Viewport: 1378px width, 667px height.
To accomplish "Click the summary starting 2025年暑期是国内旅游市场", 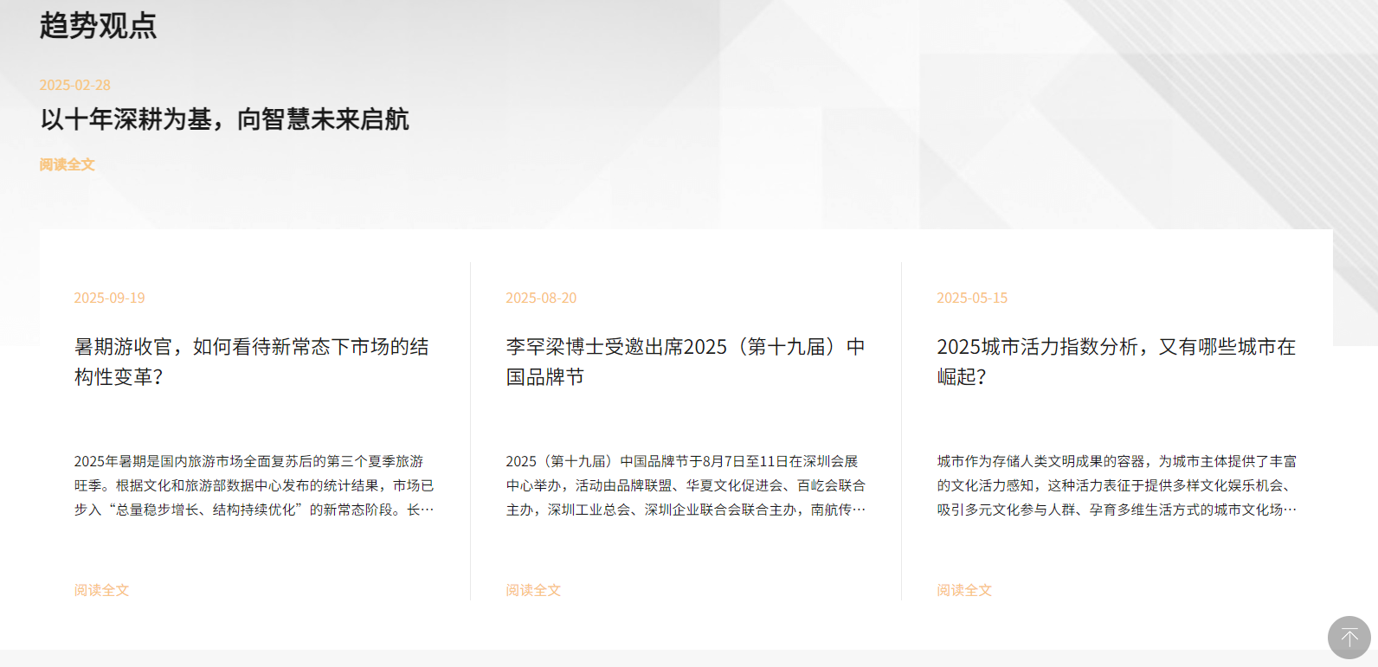I will click(254, 485).
